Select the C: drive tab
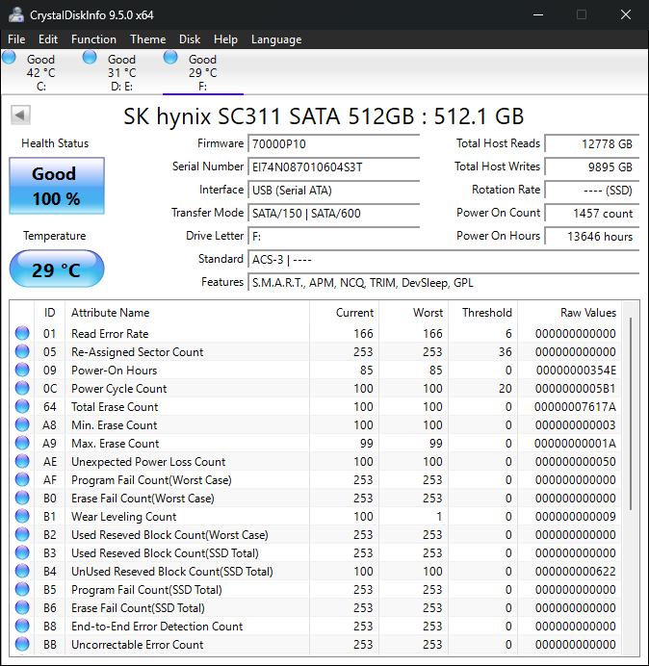The width and height of the screenshot is (649, 666). point(40,72)
